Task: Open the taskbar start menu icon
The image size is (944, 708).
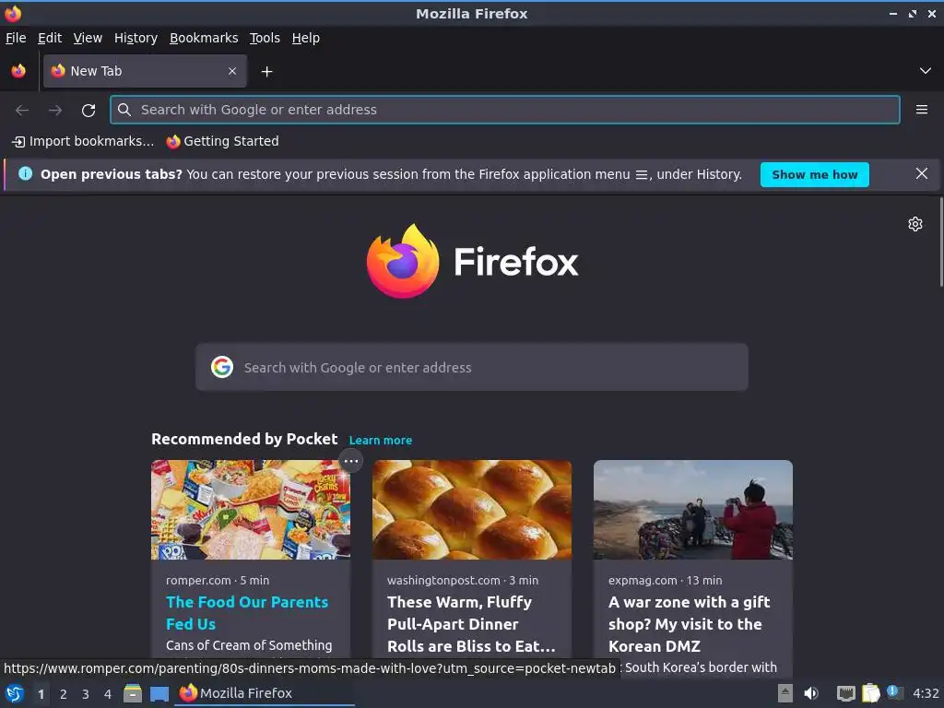Action: coord(15,693)
